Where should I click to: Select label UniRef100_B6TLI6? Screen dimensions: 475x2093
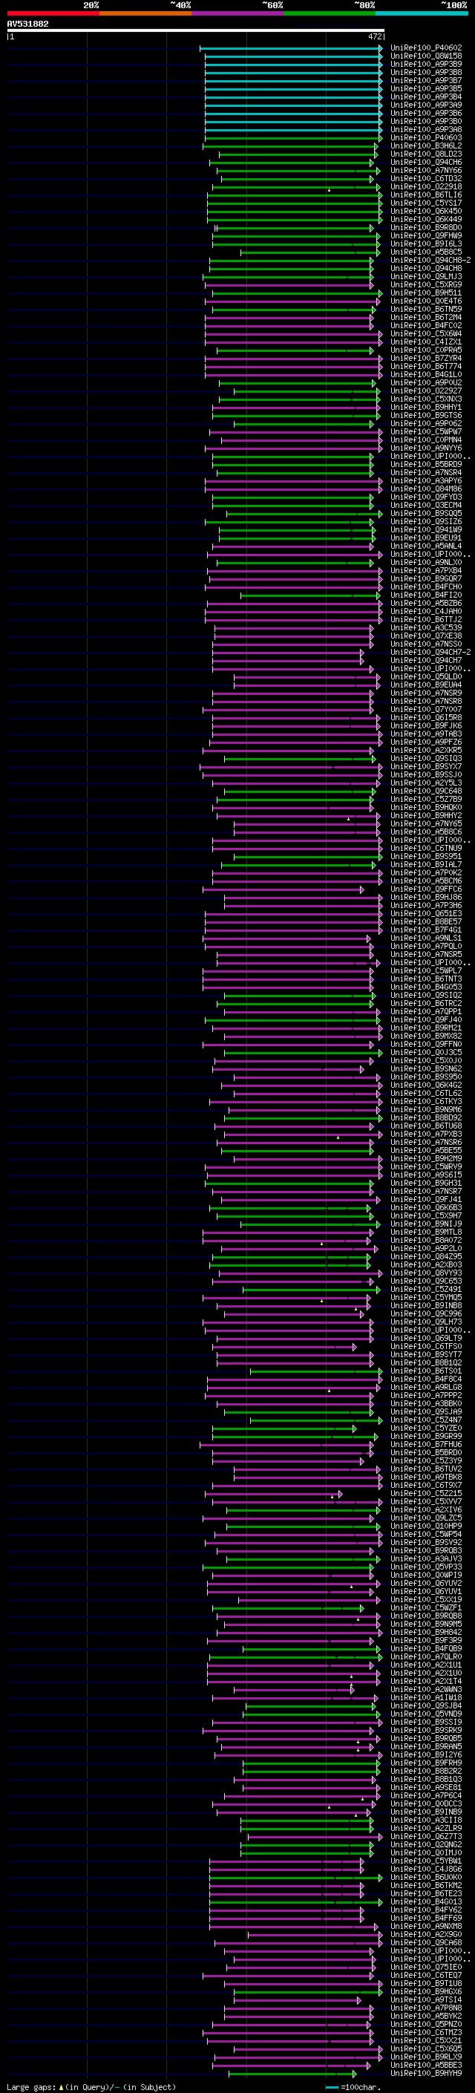pos(426,195)
